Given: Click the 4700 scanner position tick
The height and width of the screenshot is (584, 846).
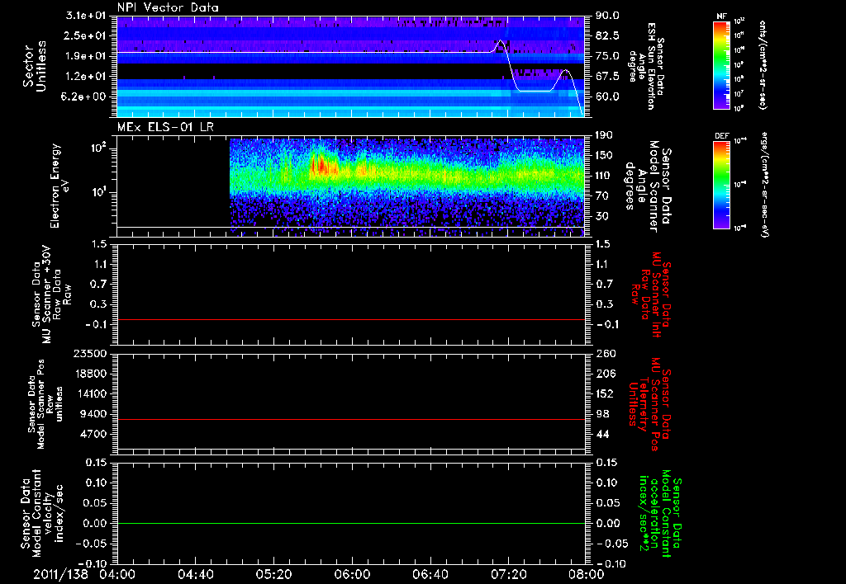Looking at the screenshot, I should (x=93, y=434).
